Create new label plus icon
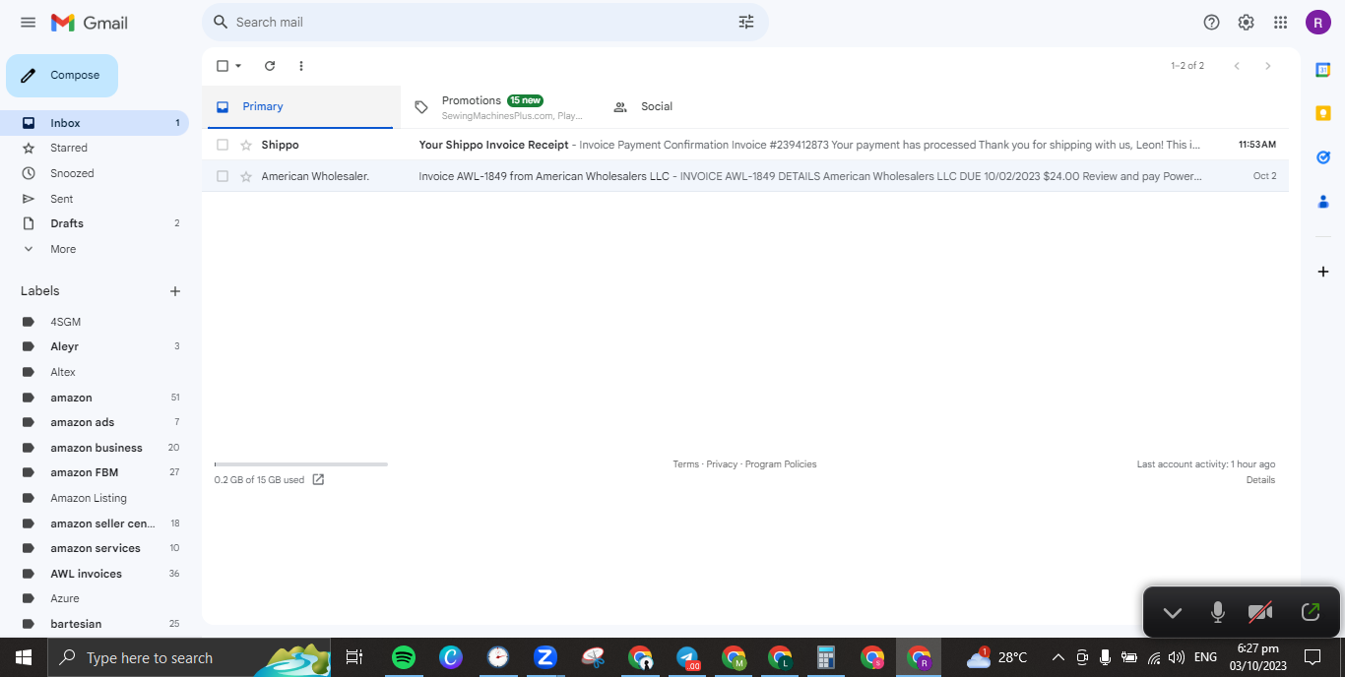The width and height of the screenshot is (1345, 677). pyautogui.click(x=175, y=291)
